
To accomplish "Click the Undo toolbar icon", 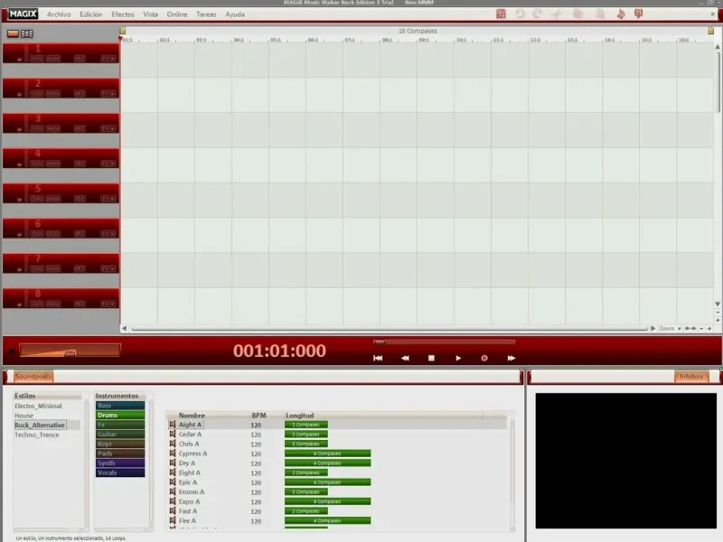I will coord(521,14).
